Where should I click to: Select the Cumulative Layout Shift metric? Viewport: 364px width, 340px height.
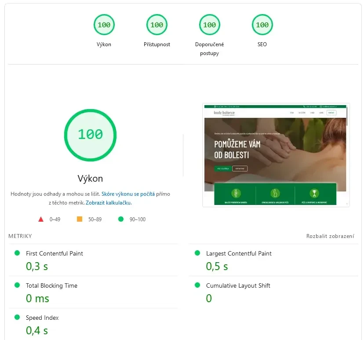pyautogui.click(x=238, y=285)
